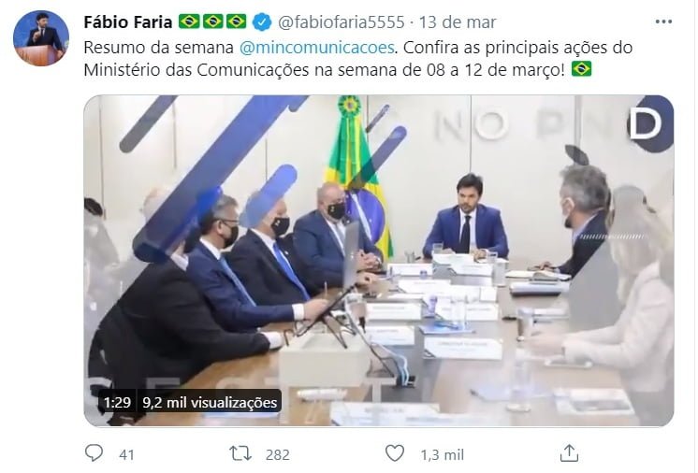Like the tweet with heart icon
This screenshot has height=473, width=698.
pos(395,453)
